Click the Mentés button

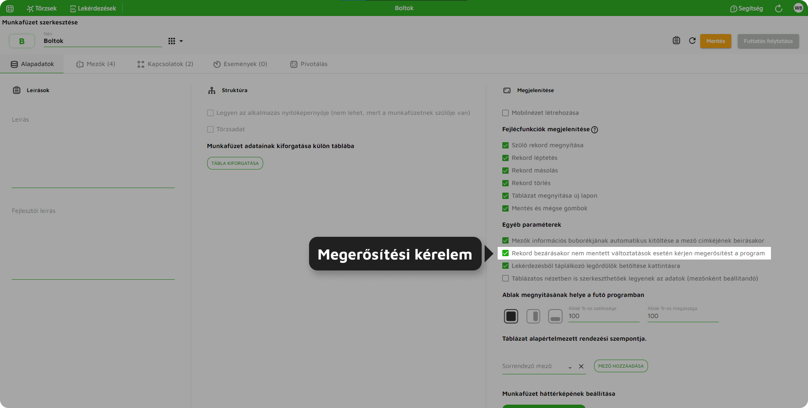pos(716,41)
